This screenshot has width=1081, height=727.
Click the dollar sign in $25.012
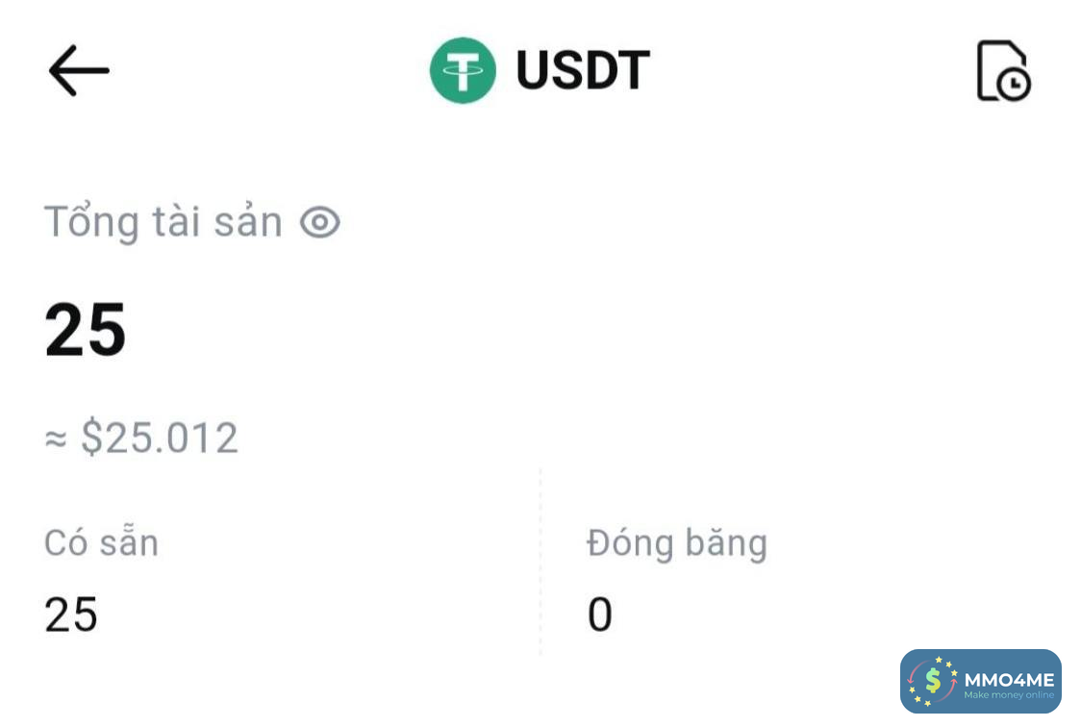(x=91, y=439)
